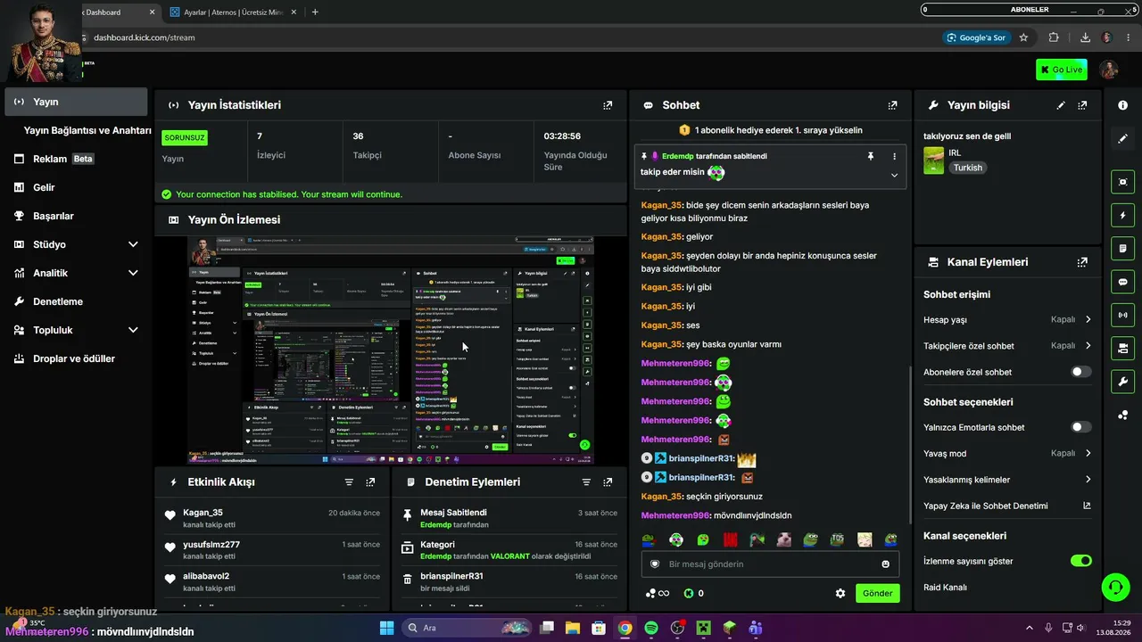Click the Raid Kanalı option
Screen dimensions: 1142x642
click(x=945, y=587)
